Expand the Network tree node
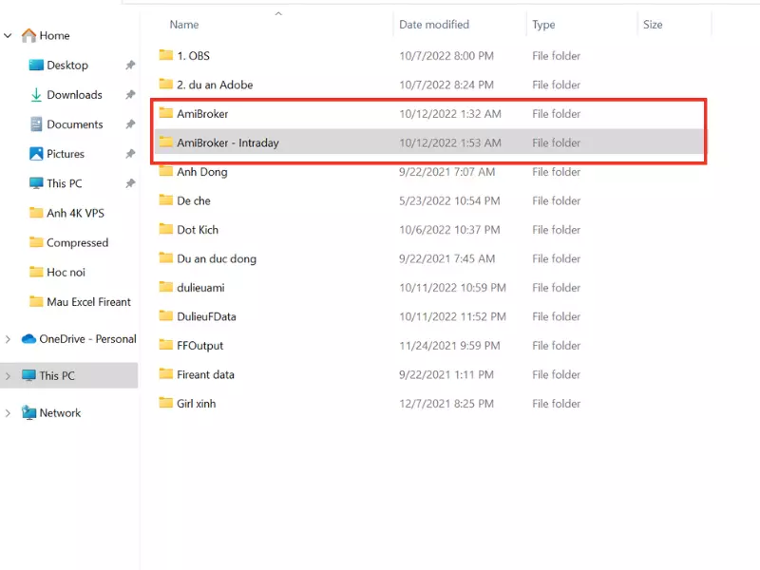Image resolution: width=760 pixels, height=570 pixels. (8, 413)
